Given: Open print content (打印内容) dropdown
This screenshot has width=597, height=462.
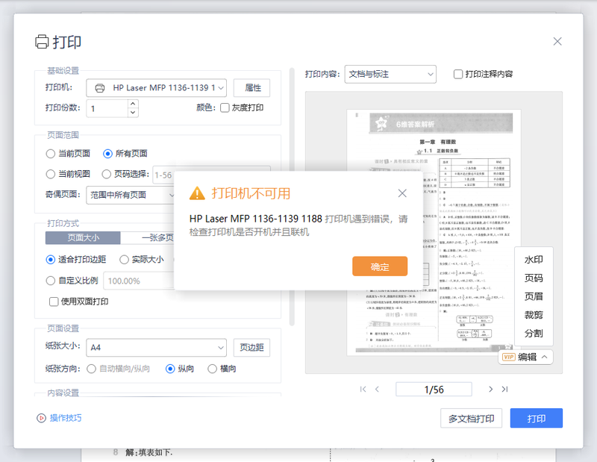Looking at the screenshot, I should [390, 75].
